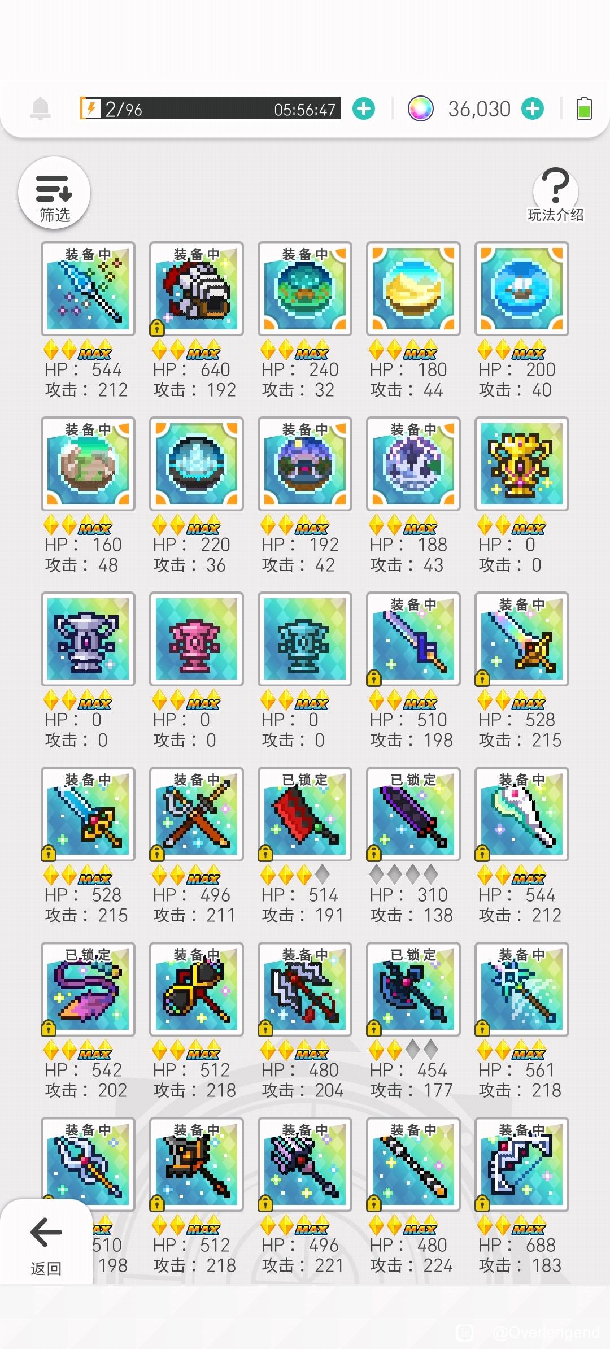This screenshot has height=1349, width=610.
Task: Select the purple whip with HP 542
Action: (x=88, y=989)
